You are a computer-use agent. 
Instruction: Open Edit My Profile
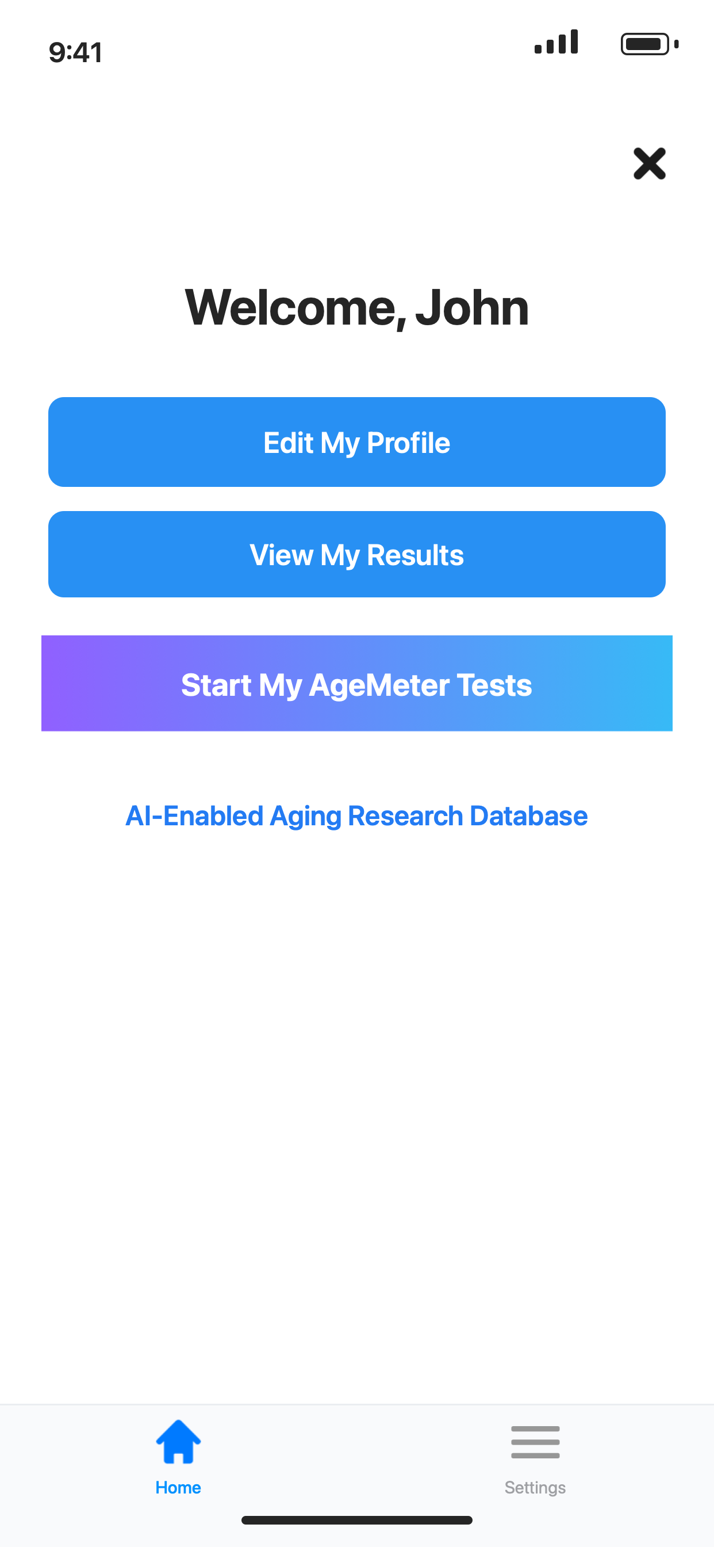point(357,442)
